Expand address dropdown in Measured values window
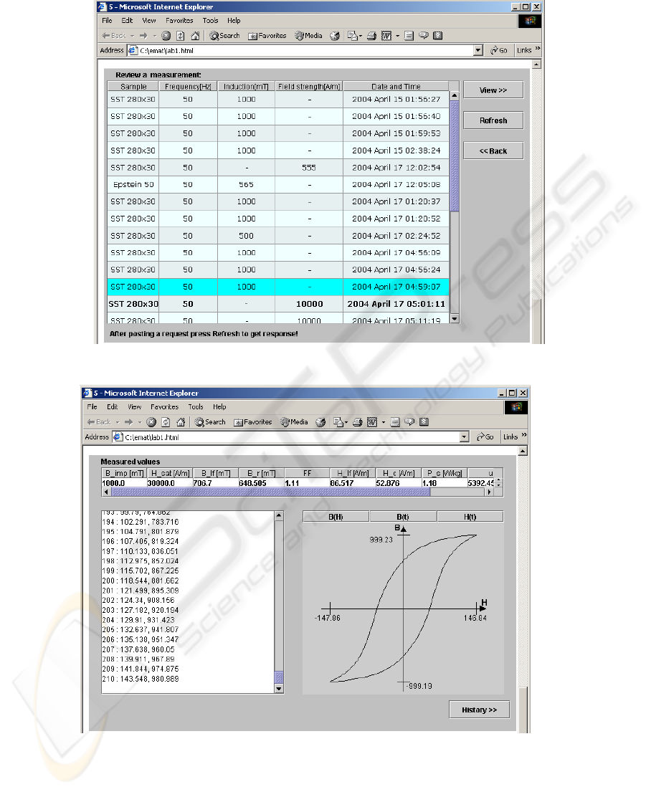Screen dimensions: 646x792 (x=465, y=437)
